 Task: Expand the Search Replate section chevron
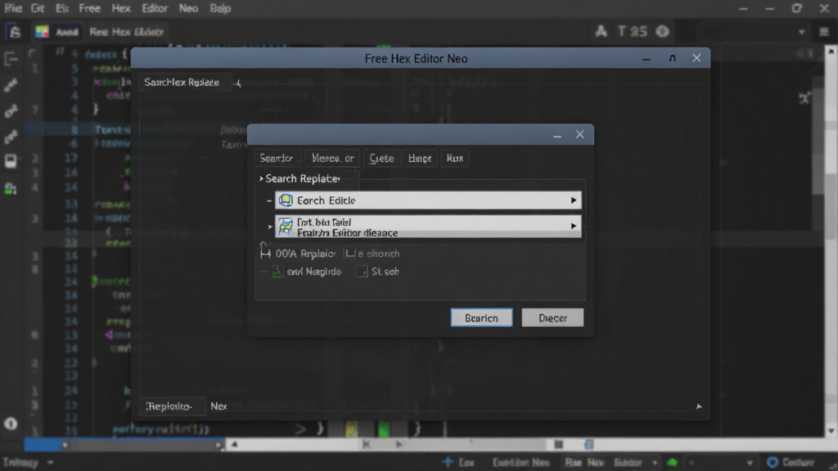261,179
